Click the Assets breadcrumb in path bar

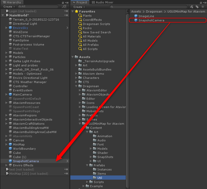pyautogui.click(x=136, y=12)
